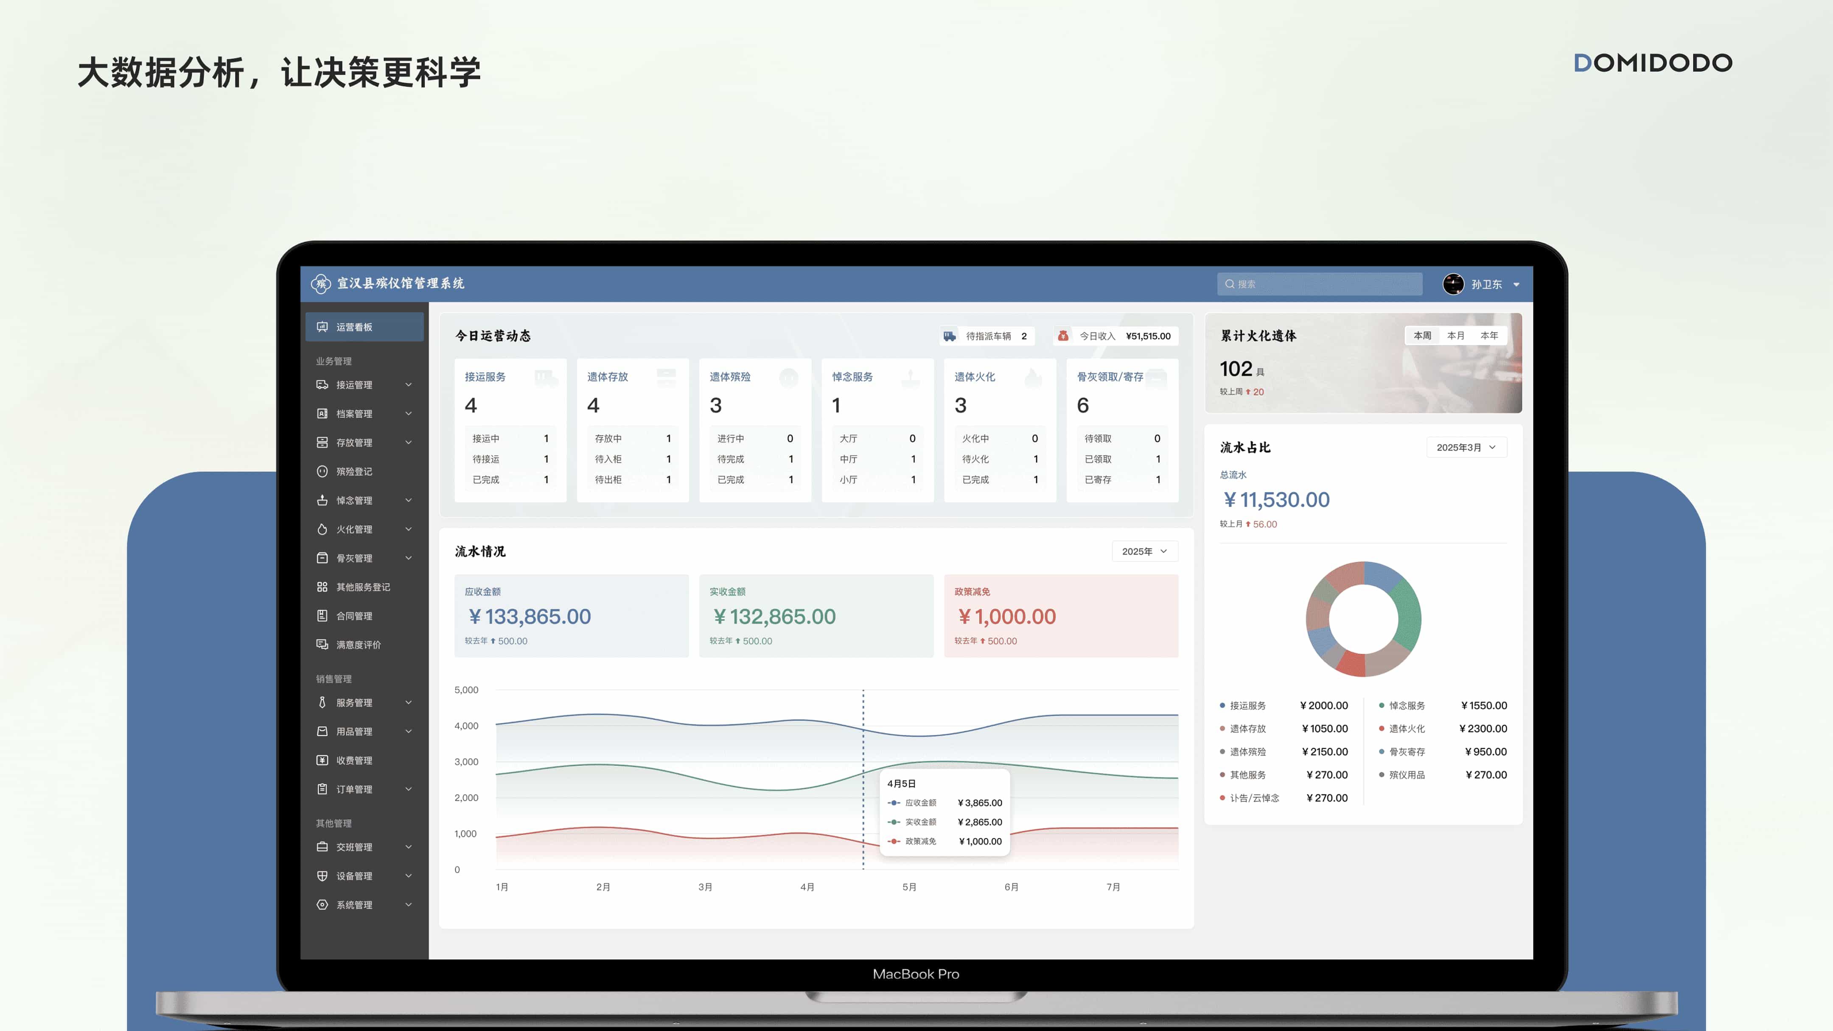Open the 孙卫东 user menu arrow
The height and width of the screenshot is (1031, 1833).
click(1516, 285)
